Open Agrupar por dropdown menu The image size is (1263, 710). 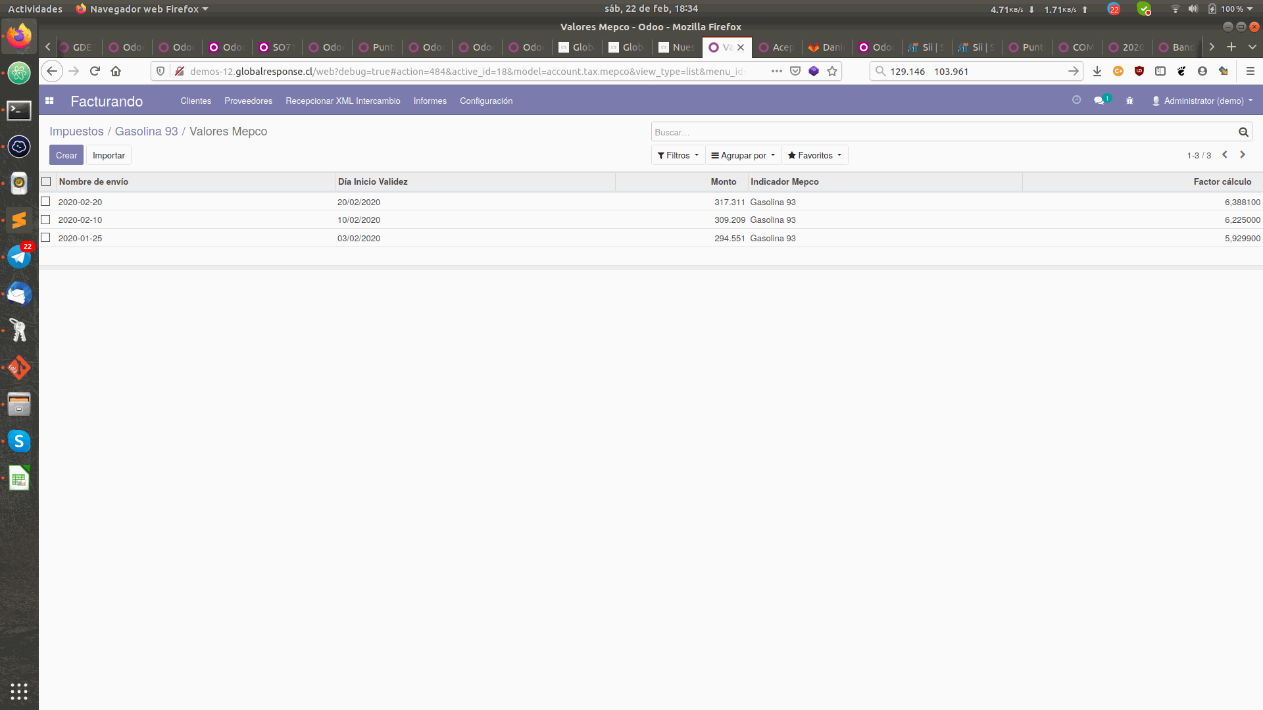point(741,155)
